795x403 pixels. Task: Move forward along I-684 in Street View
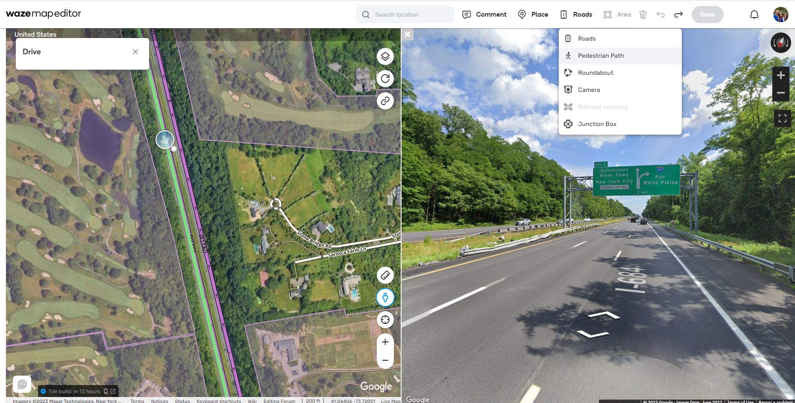604,315
